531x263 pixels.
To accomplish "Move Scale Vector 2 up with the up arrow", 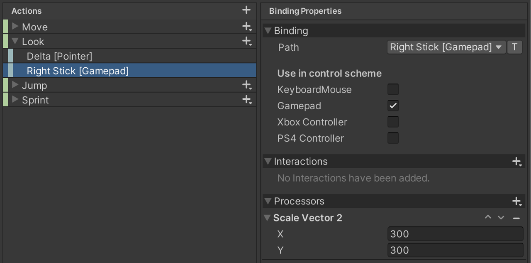I will pos(488,217).
